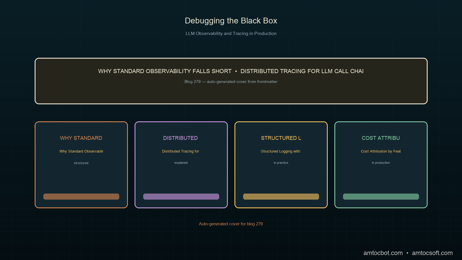The image size is (462, 260).
Task: Select the green COST ATTRIBU card heading
Action: 381,138
